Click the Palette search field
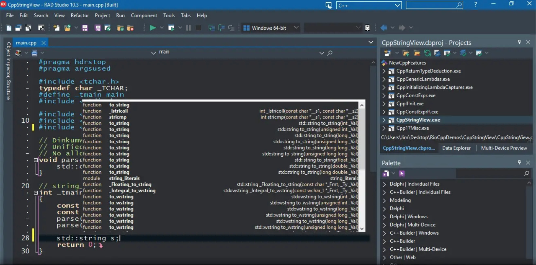Image resolution: width=536 pixels, height=265 pixels. pos(493,174)
